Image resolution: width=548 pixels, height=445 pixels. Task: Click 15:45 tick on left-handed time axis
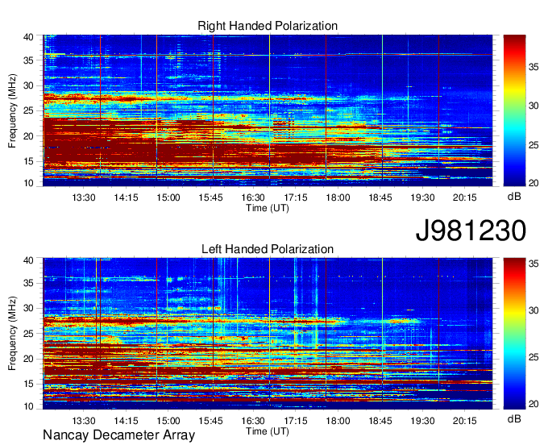coord(211,421)
